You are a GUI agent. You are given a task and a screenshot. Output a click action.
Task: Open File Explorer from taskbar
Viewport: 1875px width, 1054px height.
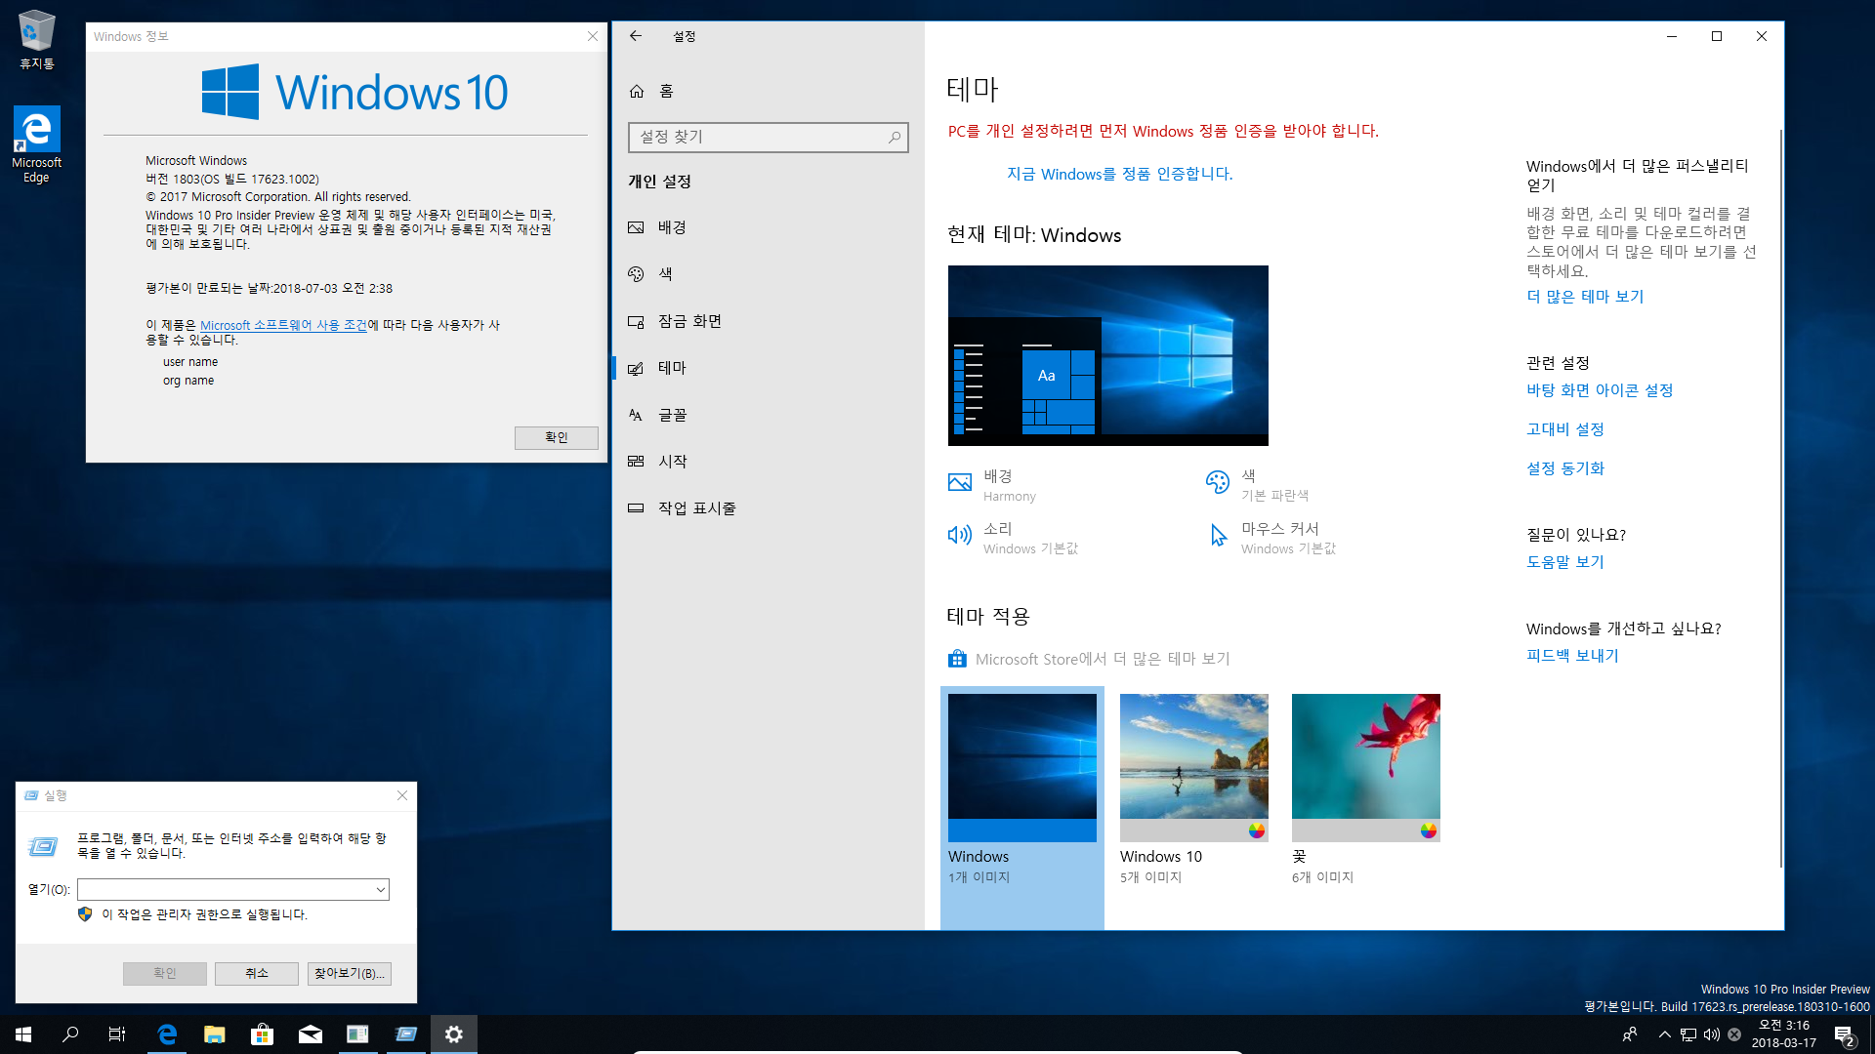point(215,1034)
